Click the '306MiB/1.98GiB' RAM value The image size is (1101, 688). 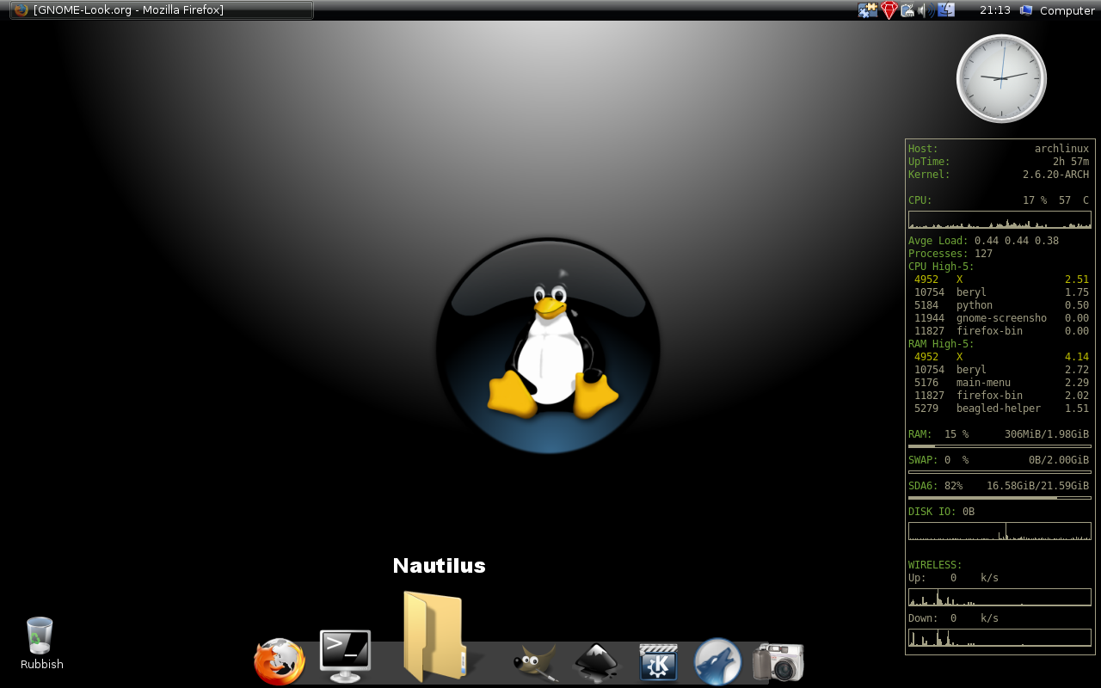click(1047, 434)
